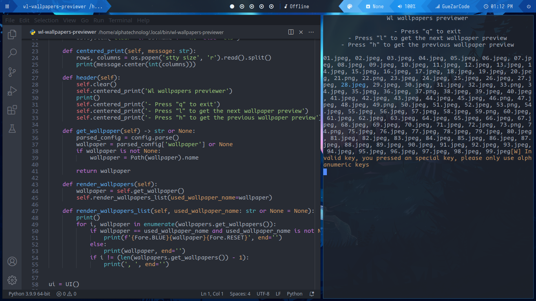The image size is (536, 301).
Task: Open the Explorer view in activity bar
Action: pos(12,34)
